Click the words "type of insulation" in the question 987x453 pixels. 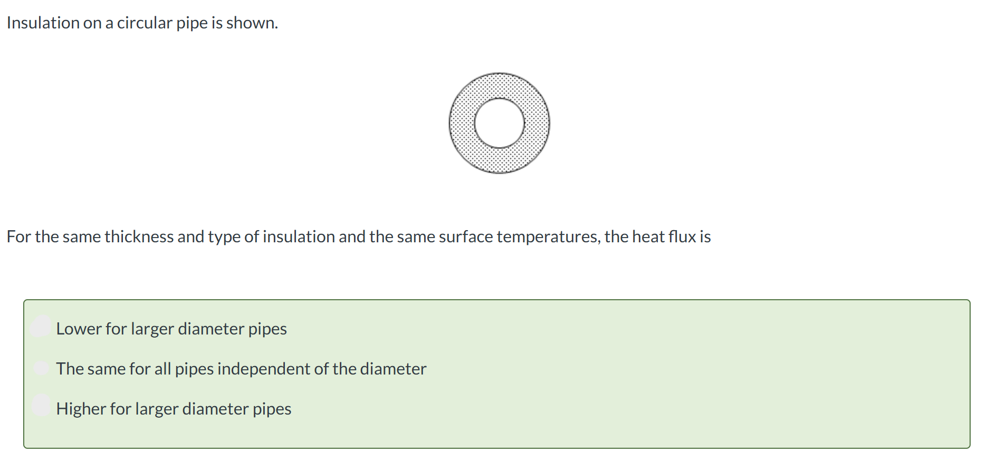coord(271,237)
